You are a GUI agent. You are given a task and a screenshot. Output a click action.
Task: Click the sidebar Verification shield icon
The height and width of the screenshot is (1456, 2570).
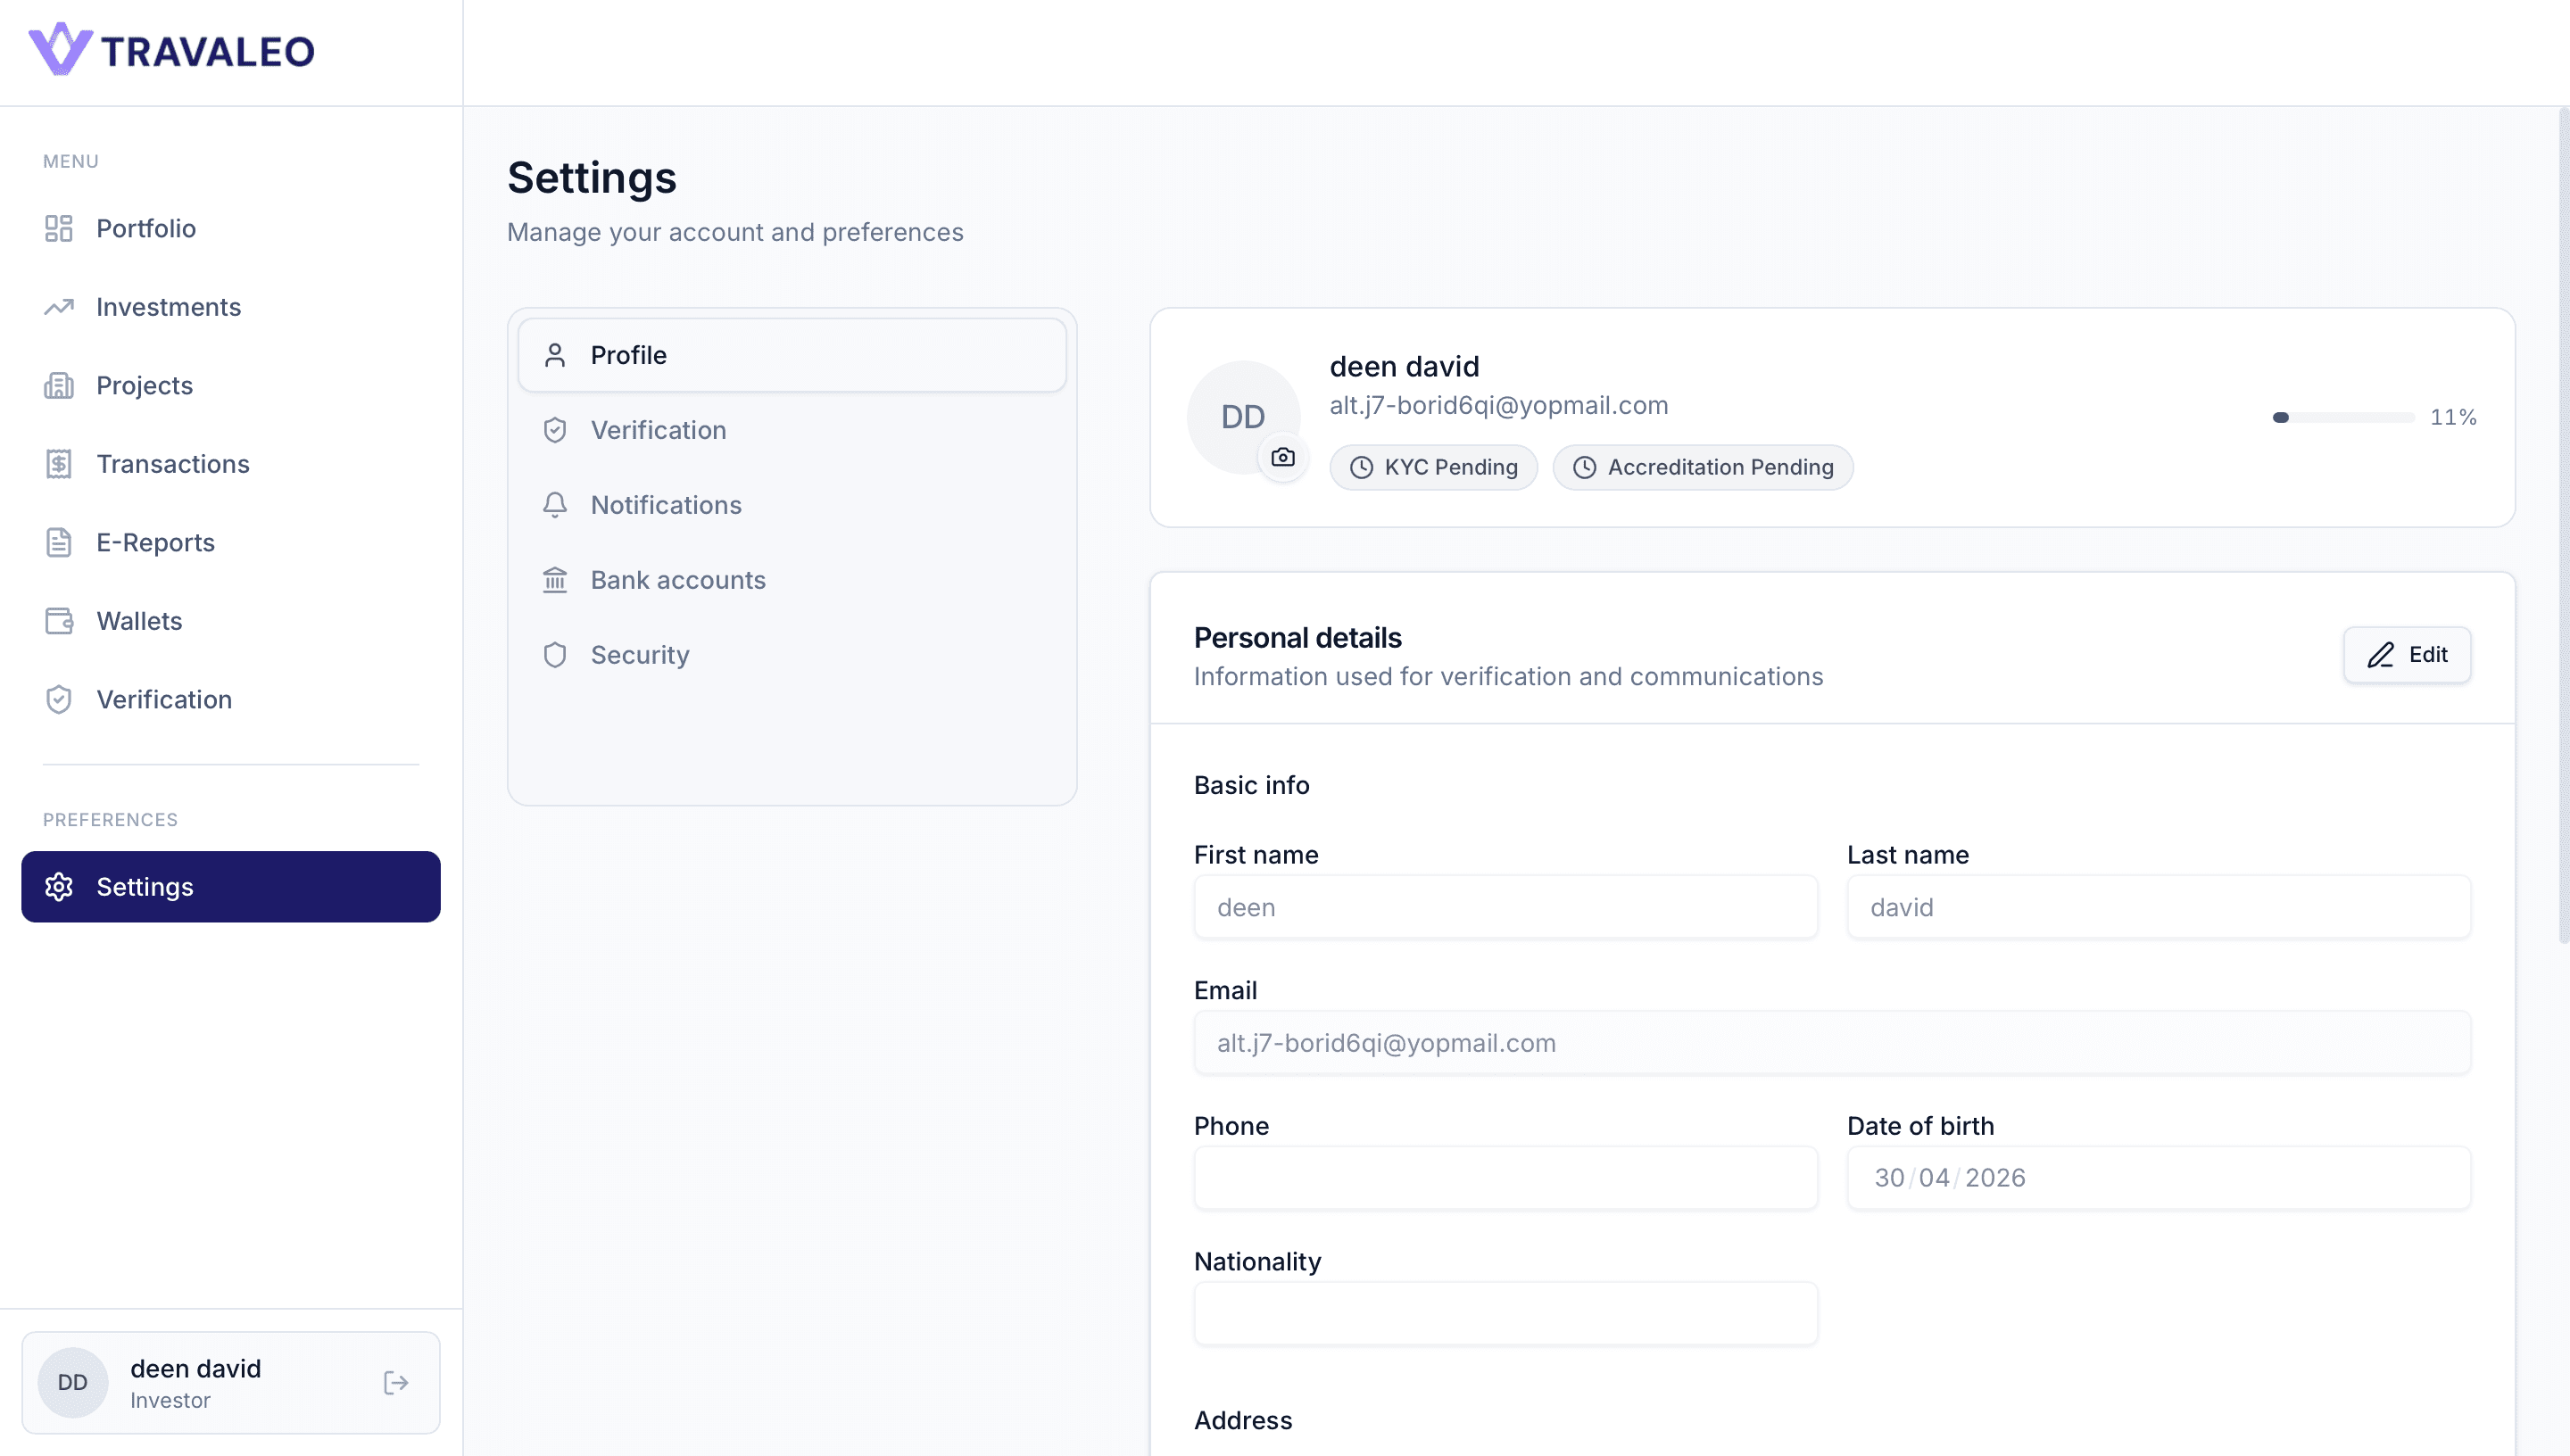(x=59, y=700)
